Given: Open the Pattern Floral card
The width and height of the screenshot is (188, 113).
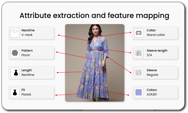Looking at the screenshot, I should pyautogui.click(x=31, y=53).
